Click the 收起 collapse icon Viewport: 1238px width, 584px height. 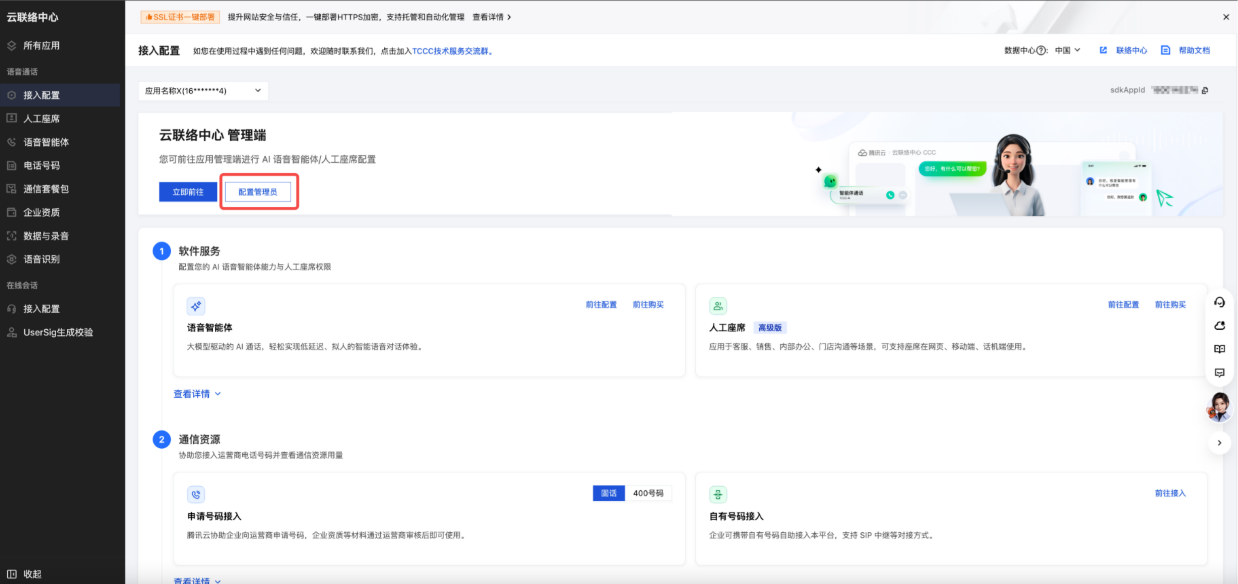pyautogui.click(x=12, y=574)
